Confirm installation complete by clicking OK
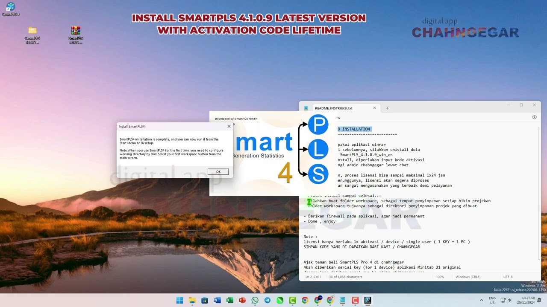This screenshot has height=307, width=547. [218, 172]
